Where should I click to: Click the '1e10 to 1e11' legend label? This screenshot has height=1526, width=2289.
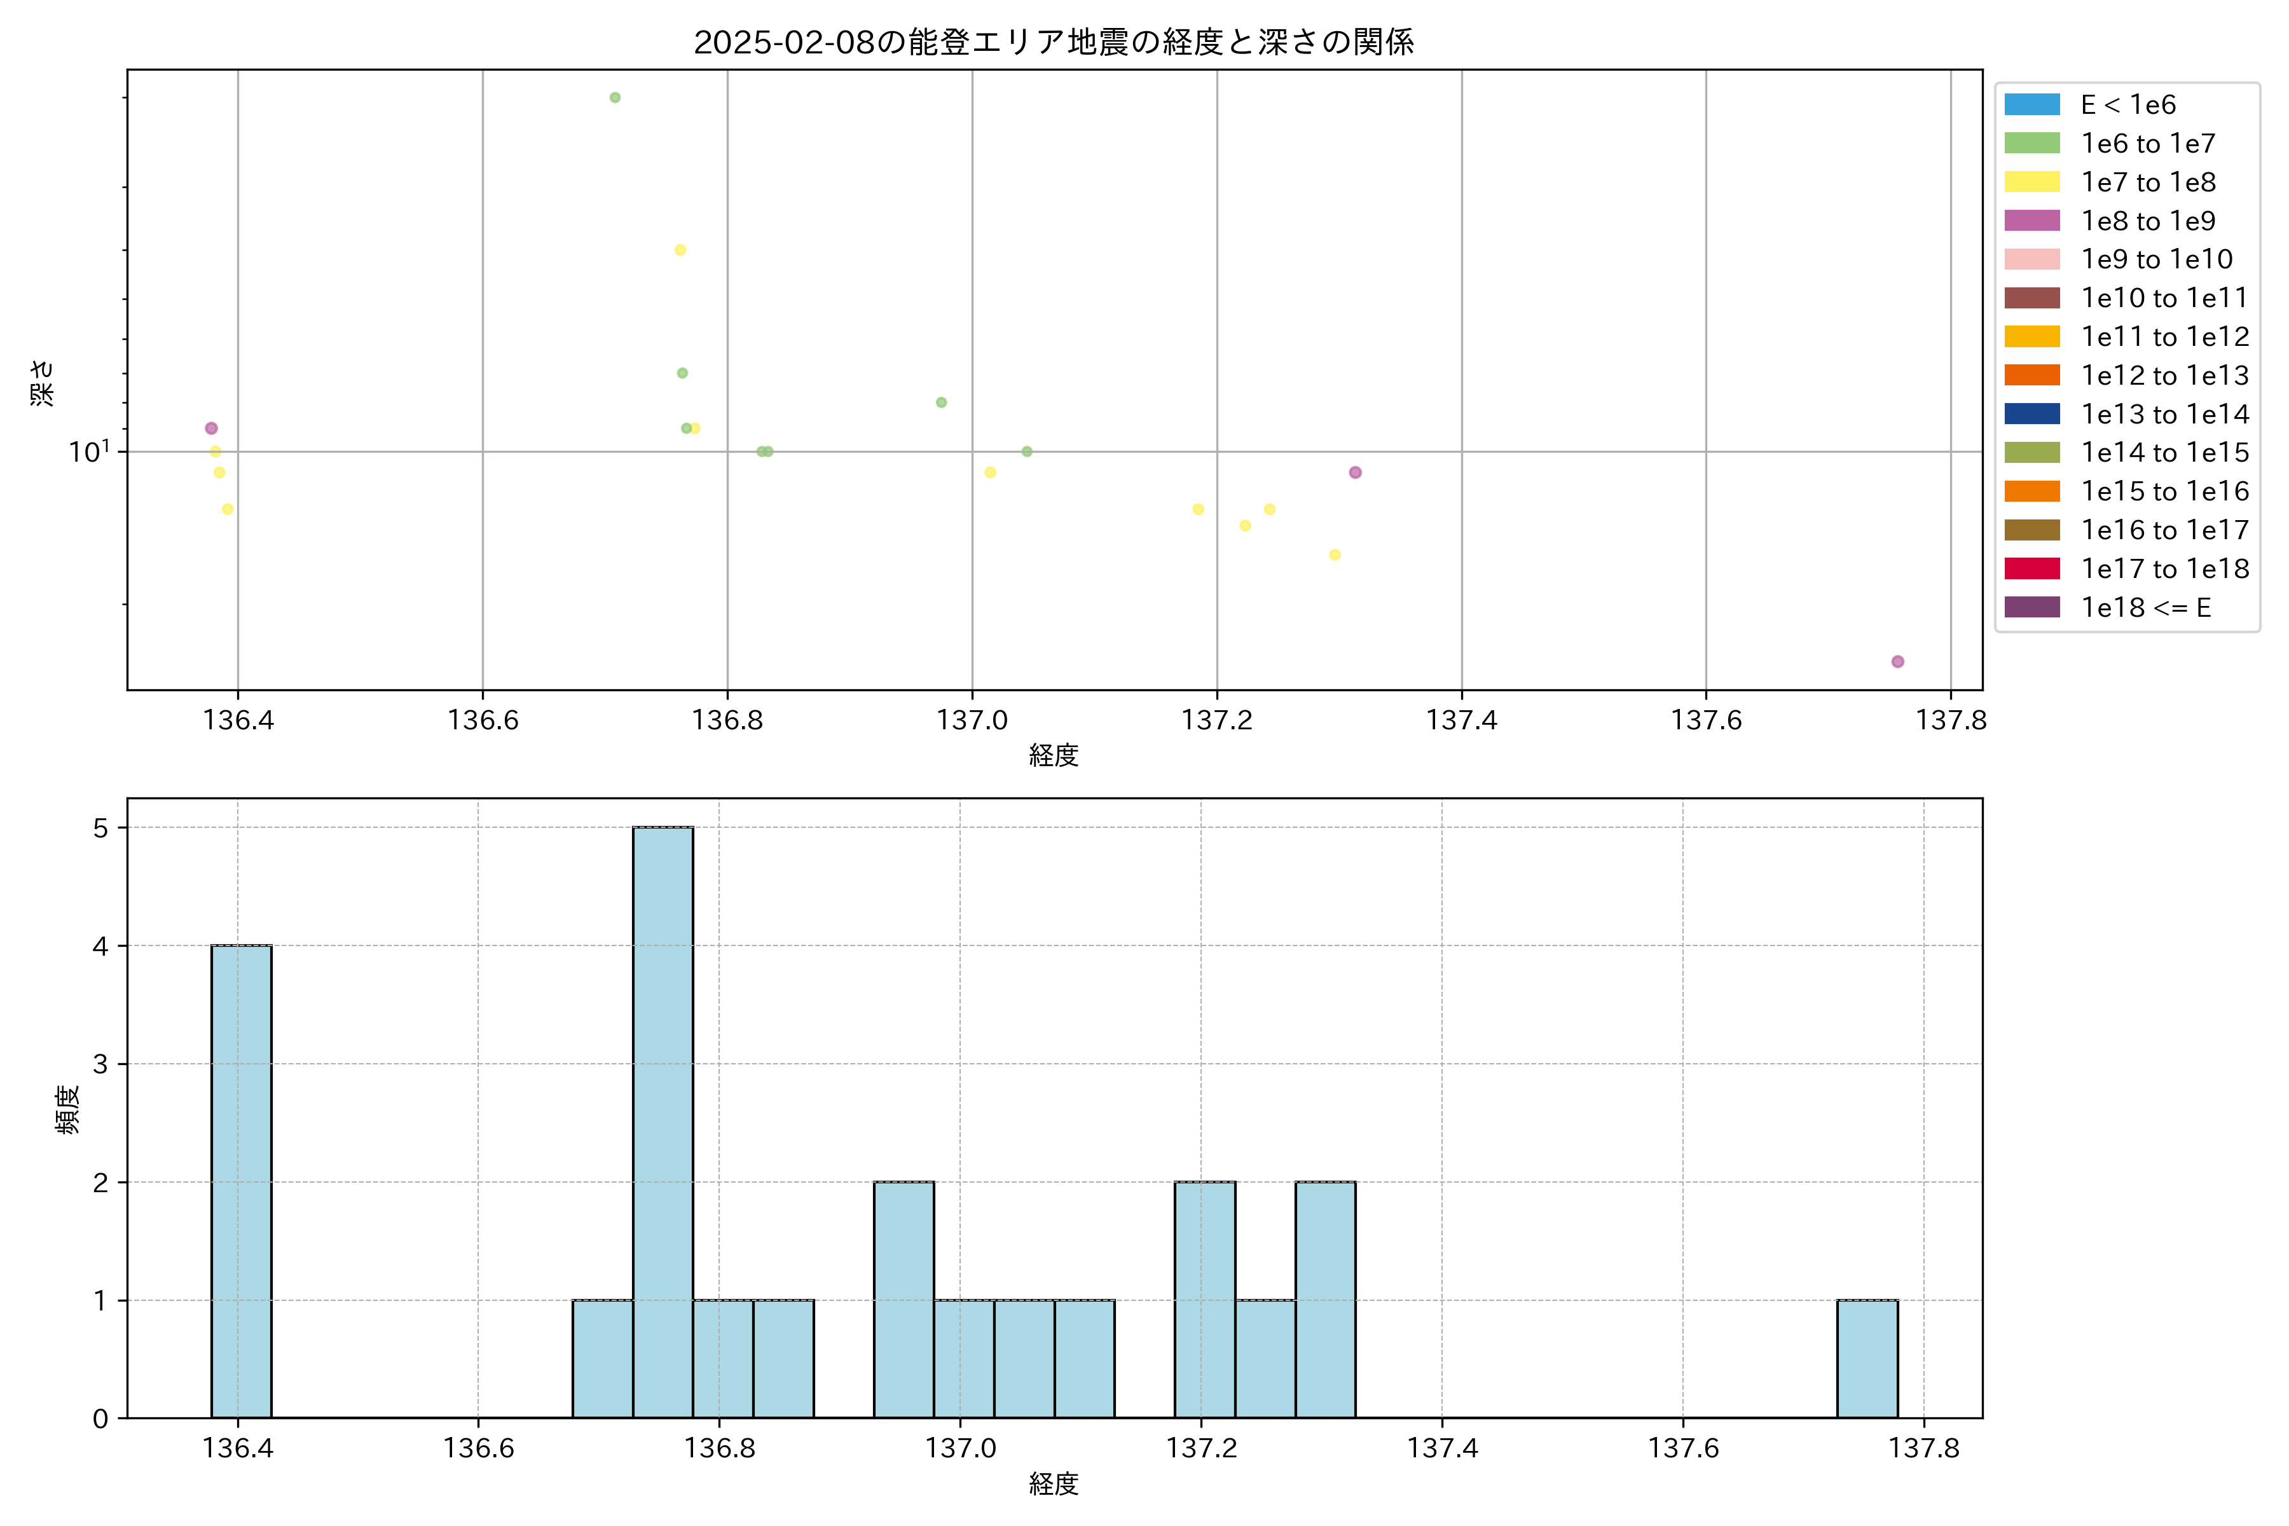click(2164, 298)
